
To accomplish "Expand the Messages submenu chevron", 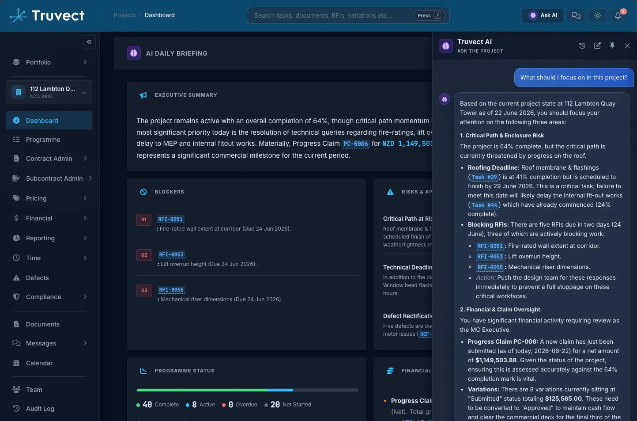I will pyautogui.click(x=85, y=343).
